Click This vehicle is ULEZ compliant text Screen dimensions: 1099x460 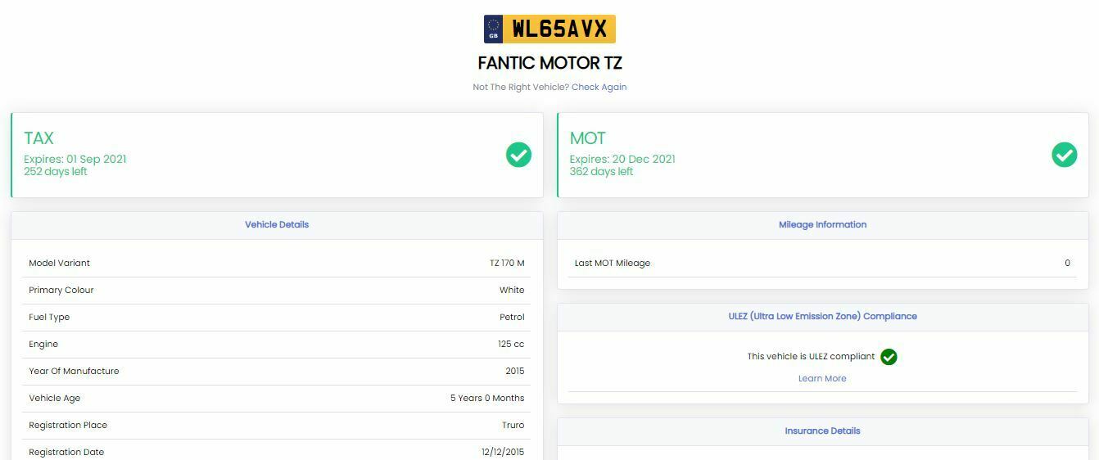click(811, 356)
